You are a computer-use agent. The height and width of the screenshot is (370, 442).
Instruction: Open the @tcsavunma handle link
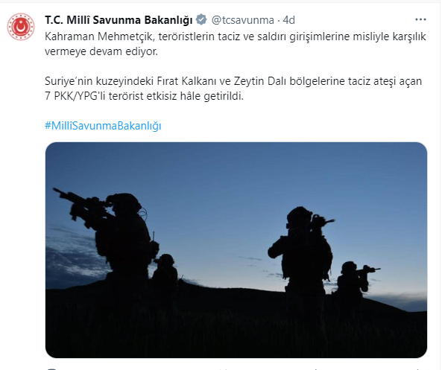point(242,20)
